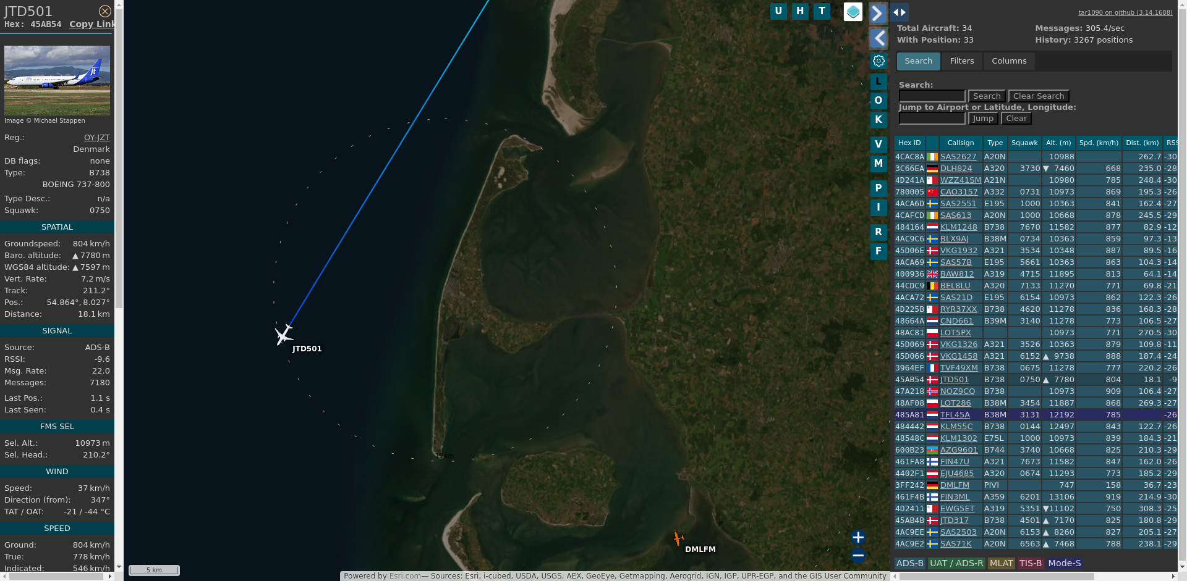Open the OY-JZT registration link
This screenshot has width=1187, height=581.
[97, 138]
